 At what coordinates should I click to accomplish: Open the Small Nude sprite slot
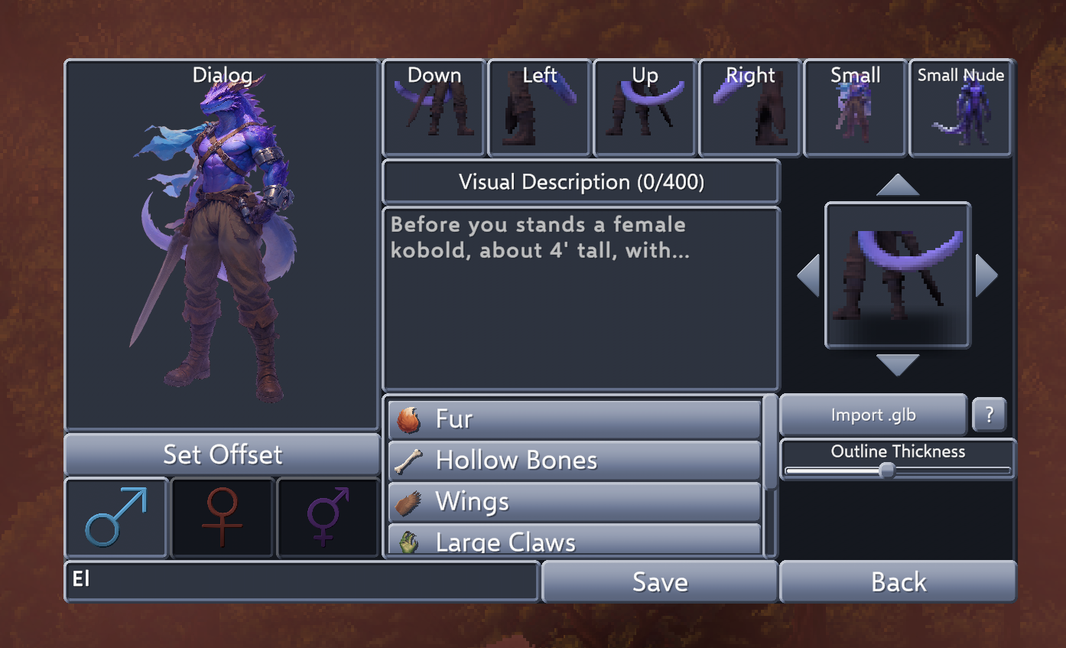pyautogui.click(x=961, y=109)
